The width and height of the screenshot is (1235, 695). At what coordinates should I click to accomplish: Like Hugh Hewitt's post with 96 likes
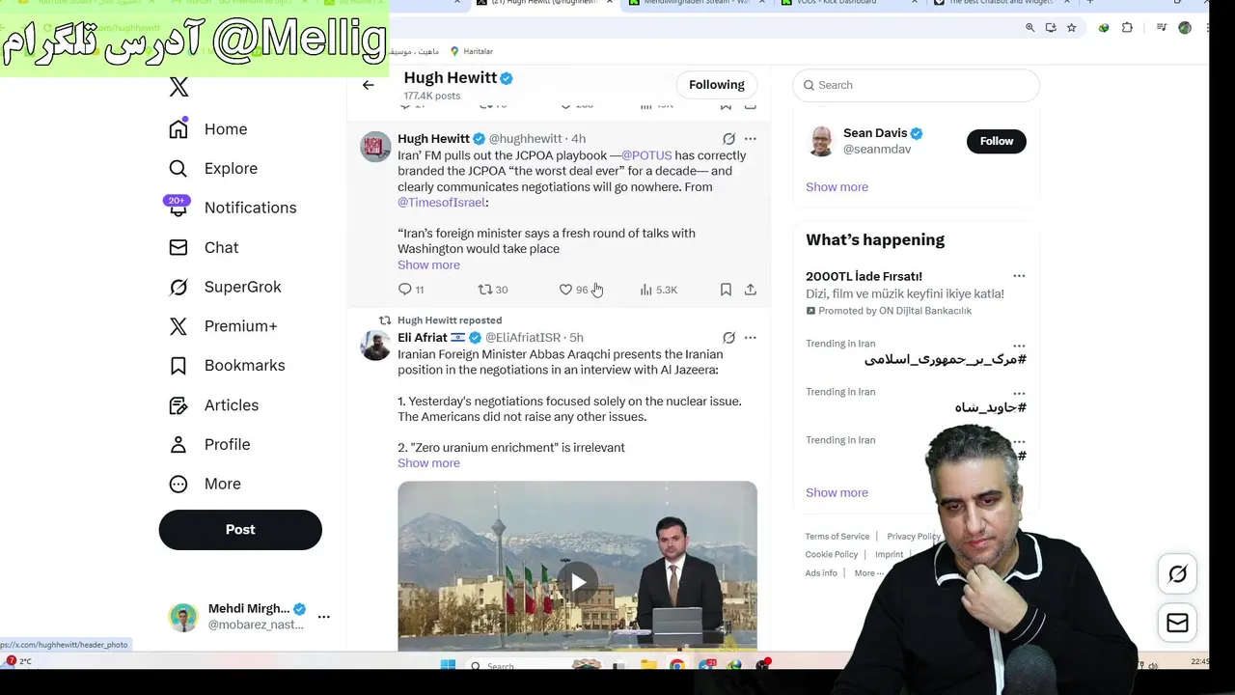click(573, 290)
